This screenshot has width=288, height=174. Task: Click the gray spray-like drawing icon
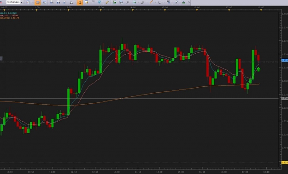143,2
